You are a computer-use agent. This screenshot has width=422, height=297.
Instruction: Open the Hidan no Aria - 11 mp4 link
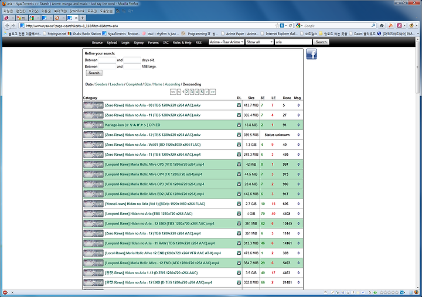[x=152, y=155]
